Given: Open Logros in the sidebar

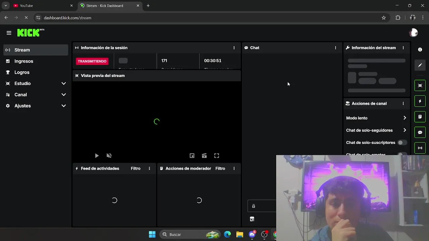Looking at the screenshot, I should [x=36, y=72].
